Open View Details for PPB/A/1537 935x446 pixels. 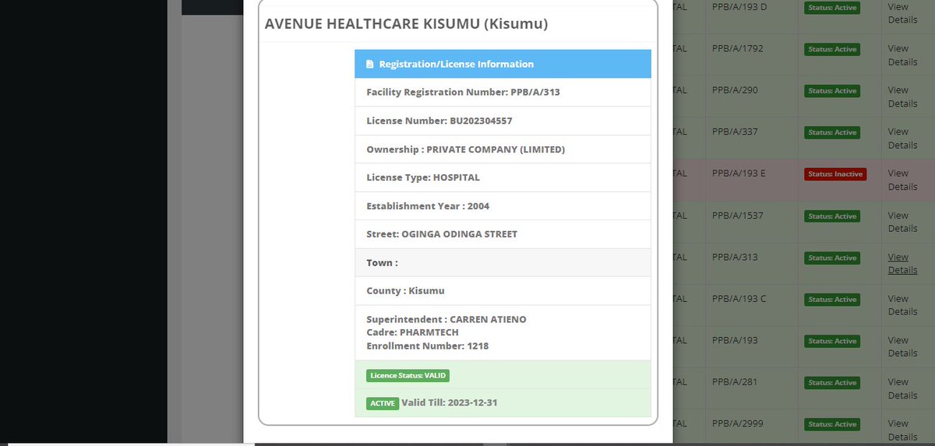coord(902,222)
